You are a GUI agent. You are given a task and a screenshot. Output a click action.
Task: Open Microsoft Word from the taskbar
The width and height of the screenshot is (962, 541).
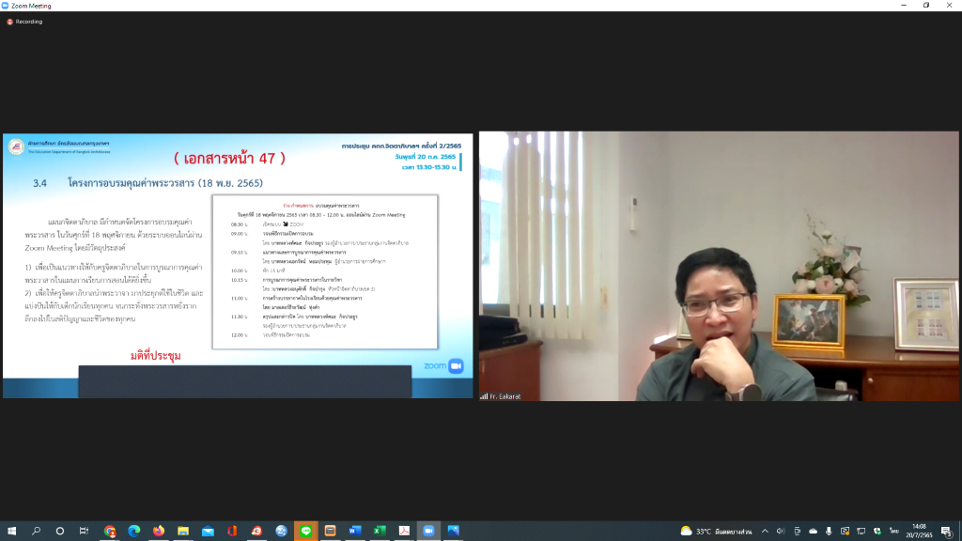tap(355, 531)
